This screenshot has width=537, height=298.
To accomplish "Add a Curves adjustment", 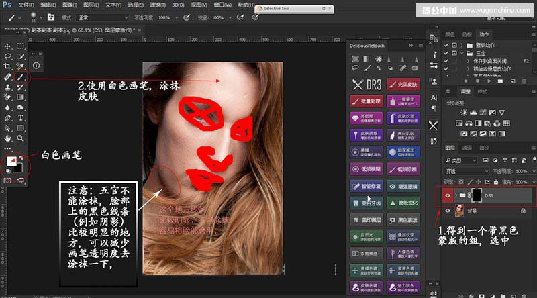I will click(x=483, y=112).
